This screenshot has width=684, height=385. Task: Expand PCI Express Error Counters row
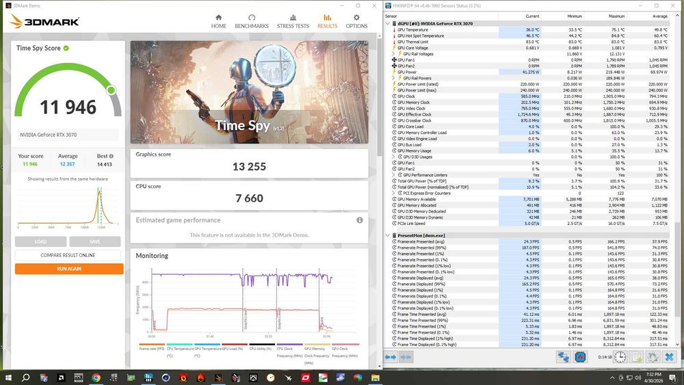tap(394, 193)
